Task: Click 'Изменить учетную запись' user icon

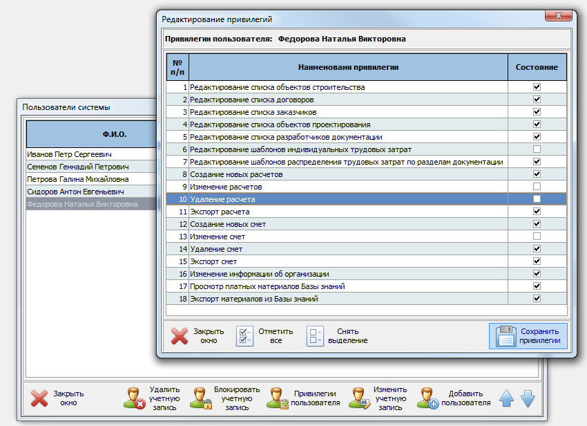Action: point(359,398)
